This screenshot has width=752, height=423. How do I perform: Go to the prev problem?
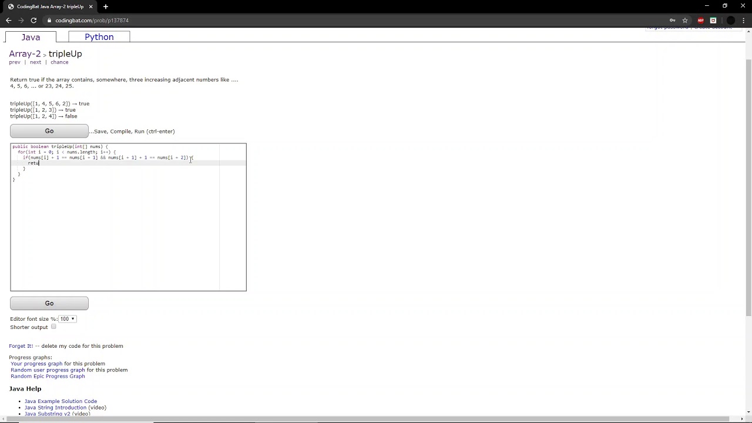(x=15, y=62)
